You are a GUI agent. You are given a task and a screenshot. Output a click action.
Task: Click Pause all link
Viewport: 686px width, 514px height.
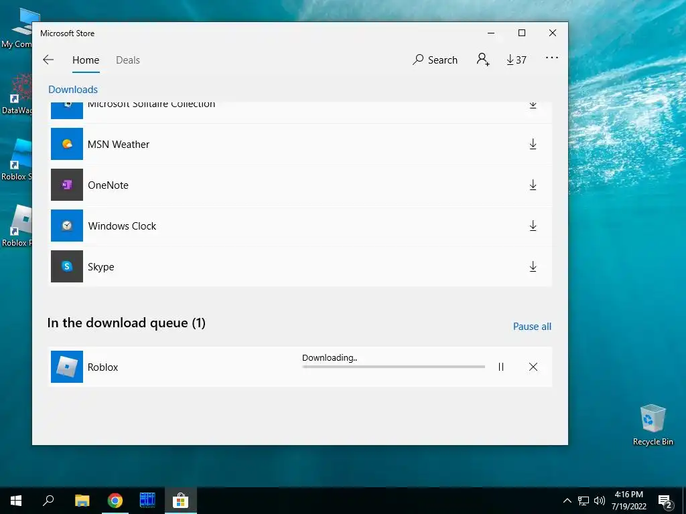click(x=532, y=327)
